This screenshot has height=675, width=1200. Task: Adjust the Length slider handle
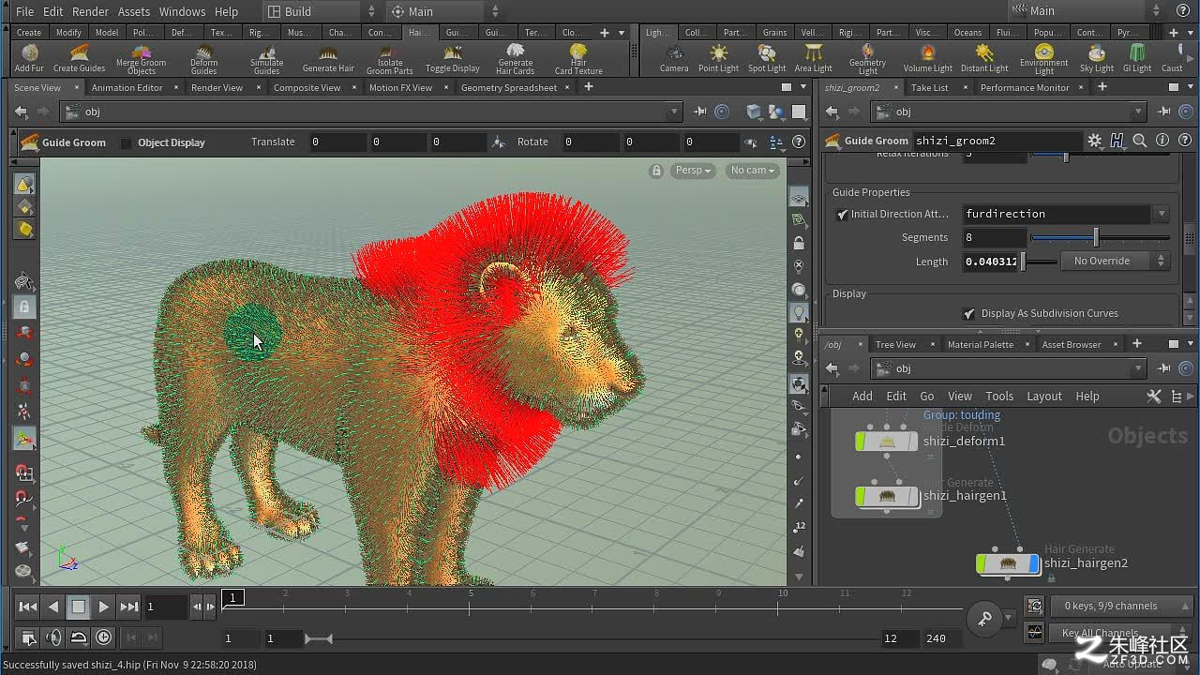click(x=1024, y=262)
